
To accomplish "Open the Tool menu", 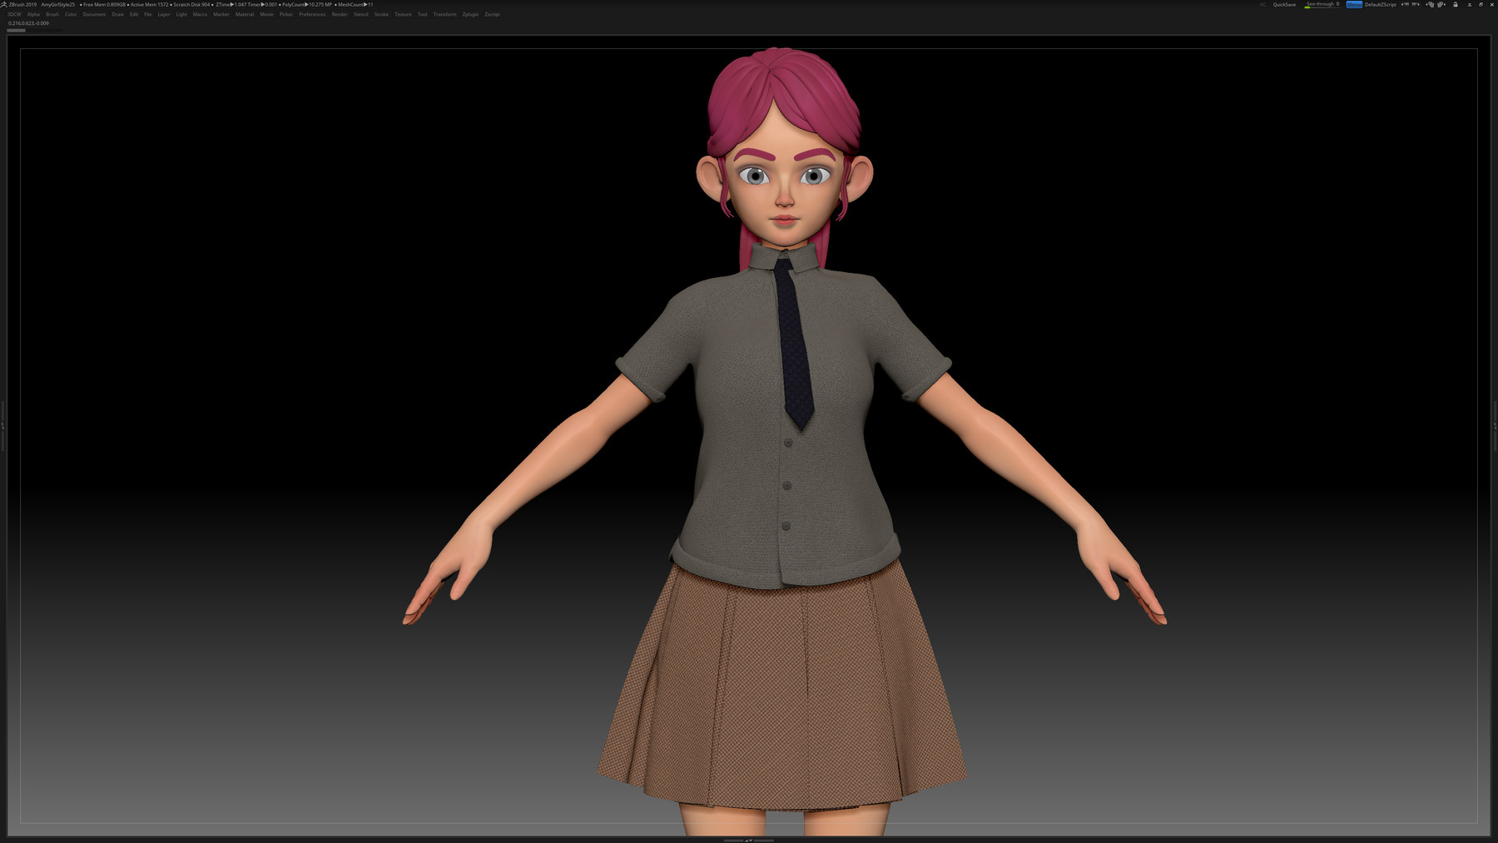I will (421, 14).
